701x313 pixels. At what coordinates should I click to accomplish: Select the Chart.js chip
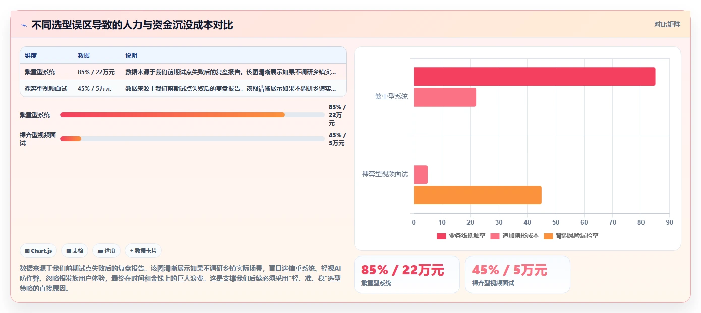pos(38,251)
